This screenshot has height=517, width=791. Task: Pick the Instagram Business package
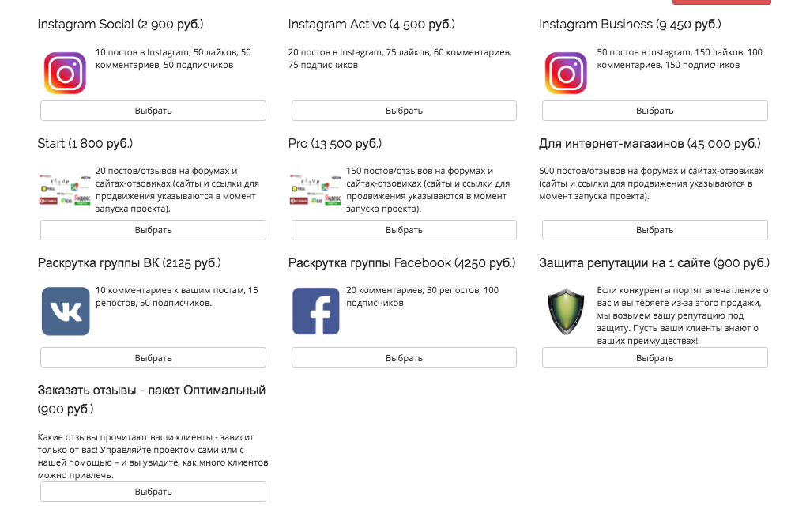[x=654, y=111]
